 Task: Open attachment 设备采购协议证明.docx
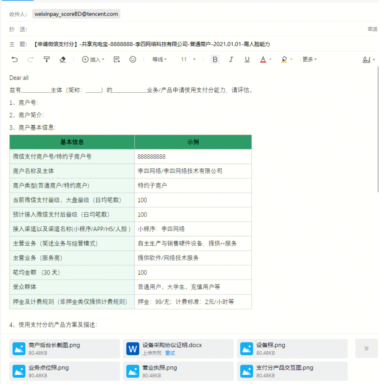click(x=178, y=349)
